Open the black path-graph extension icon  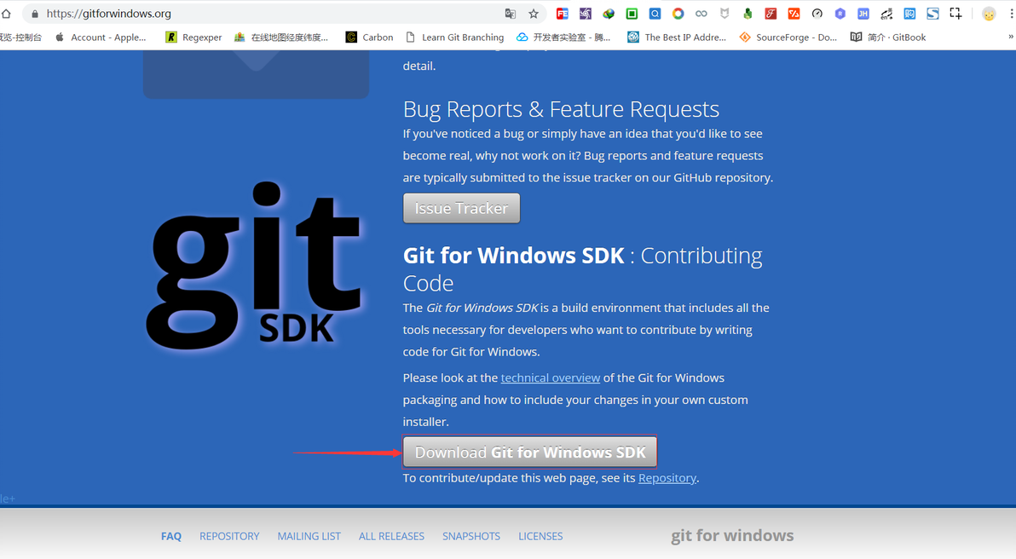pyautogui.click(x=886, y=14)
